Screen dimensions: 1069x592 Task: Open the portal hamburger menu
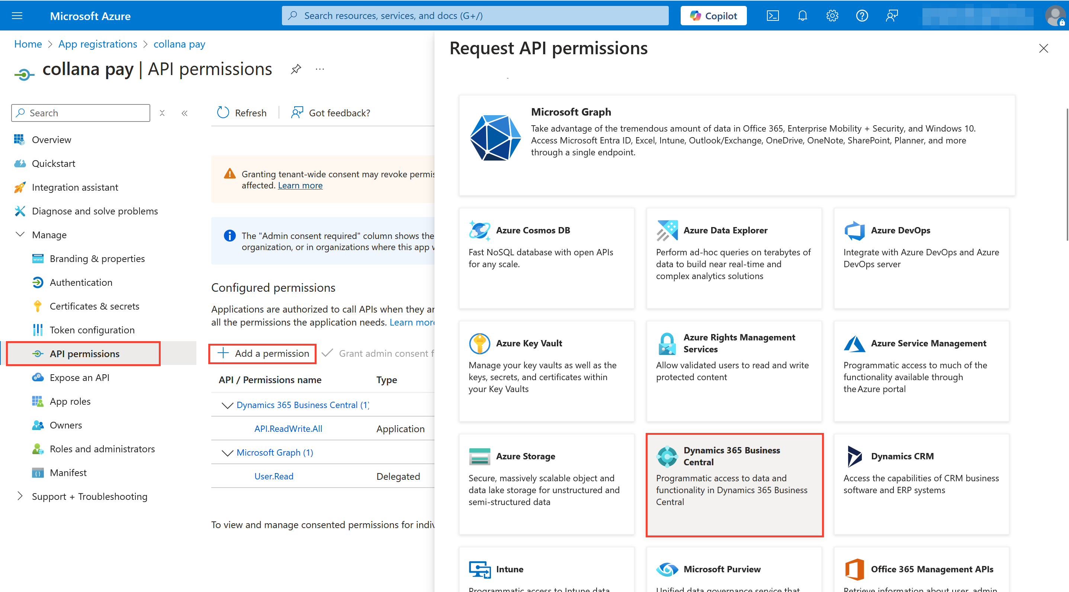(x=17, y=16)
